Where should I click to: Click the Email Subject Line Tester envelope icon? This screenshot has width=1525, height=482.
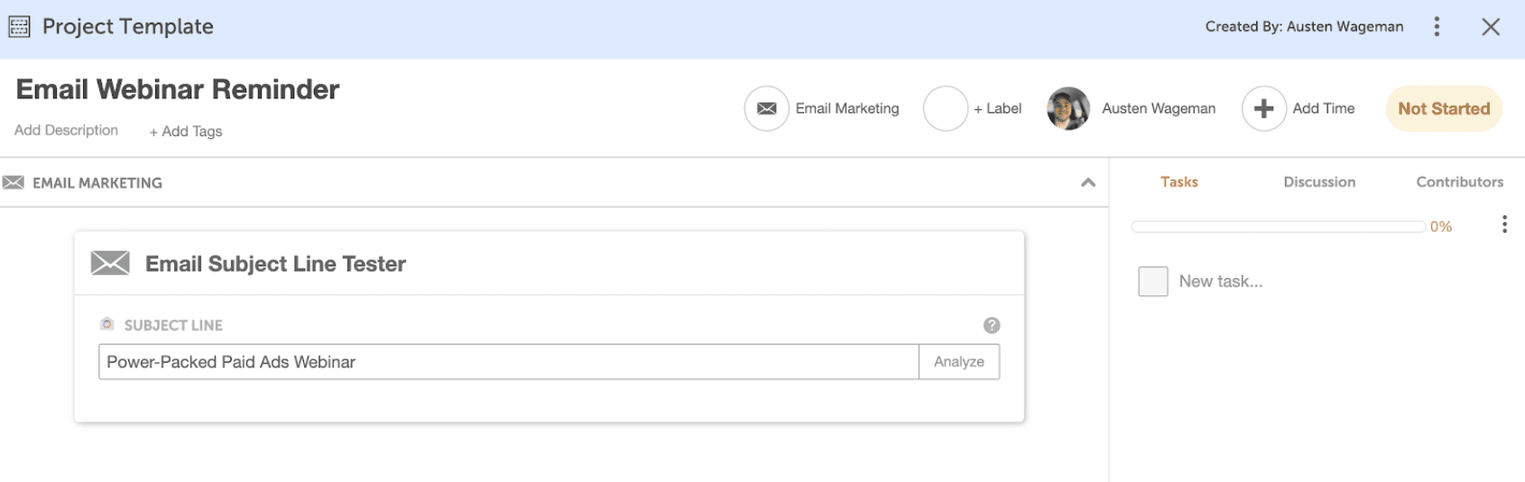pos(110,264)
